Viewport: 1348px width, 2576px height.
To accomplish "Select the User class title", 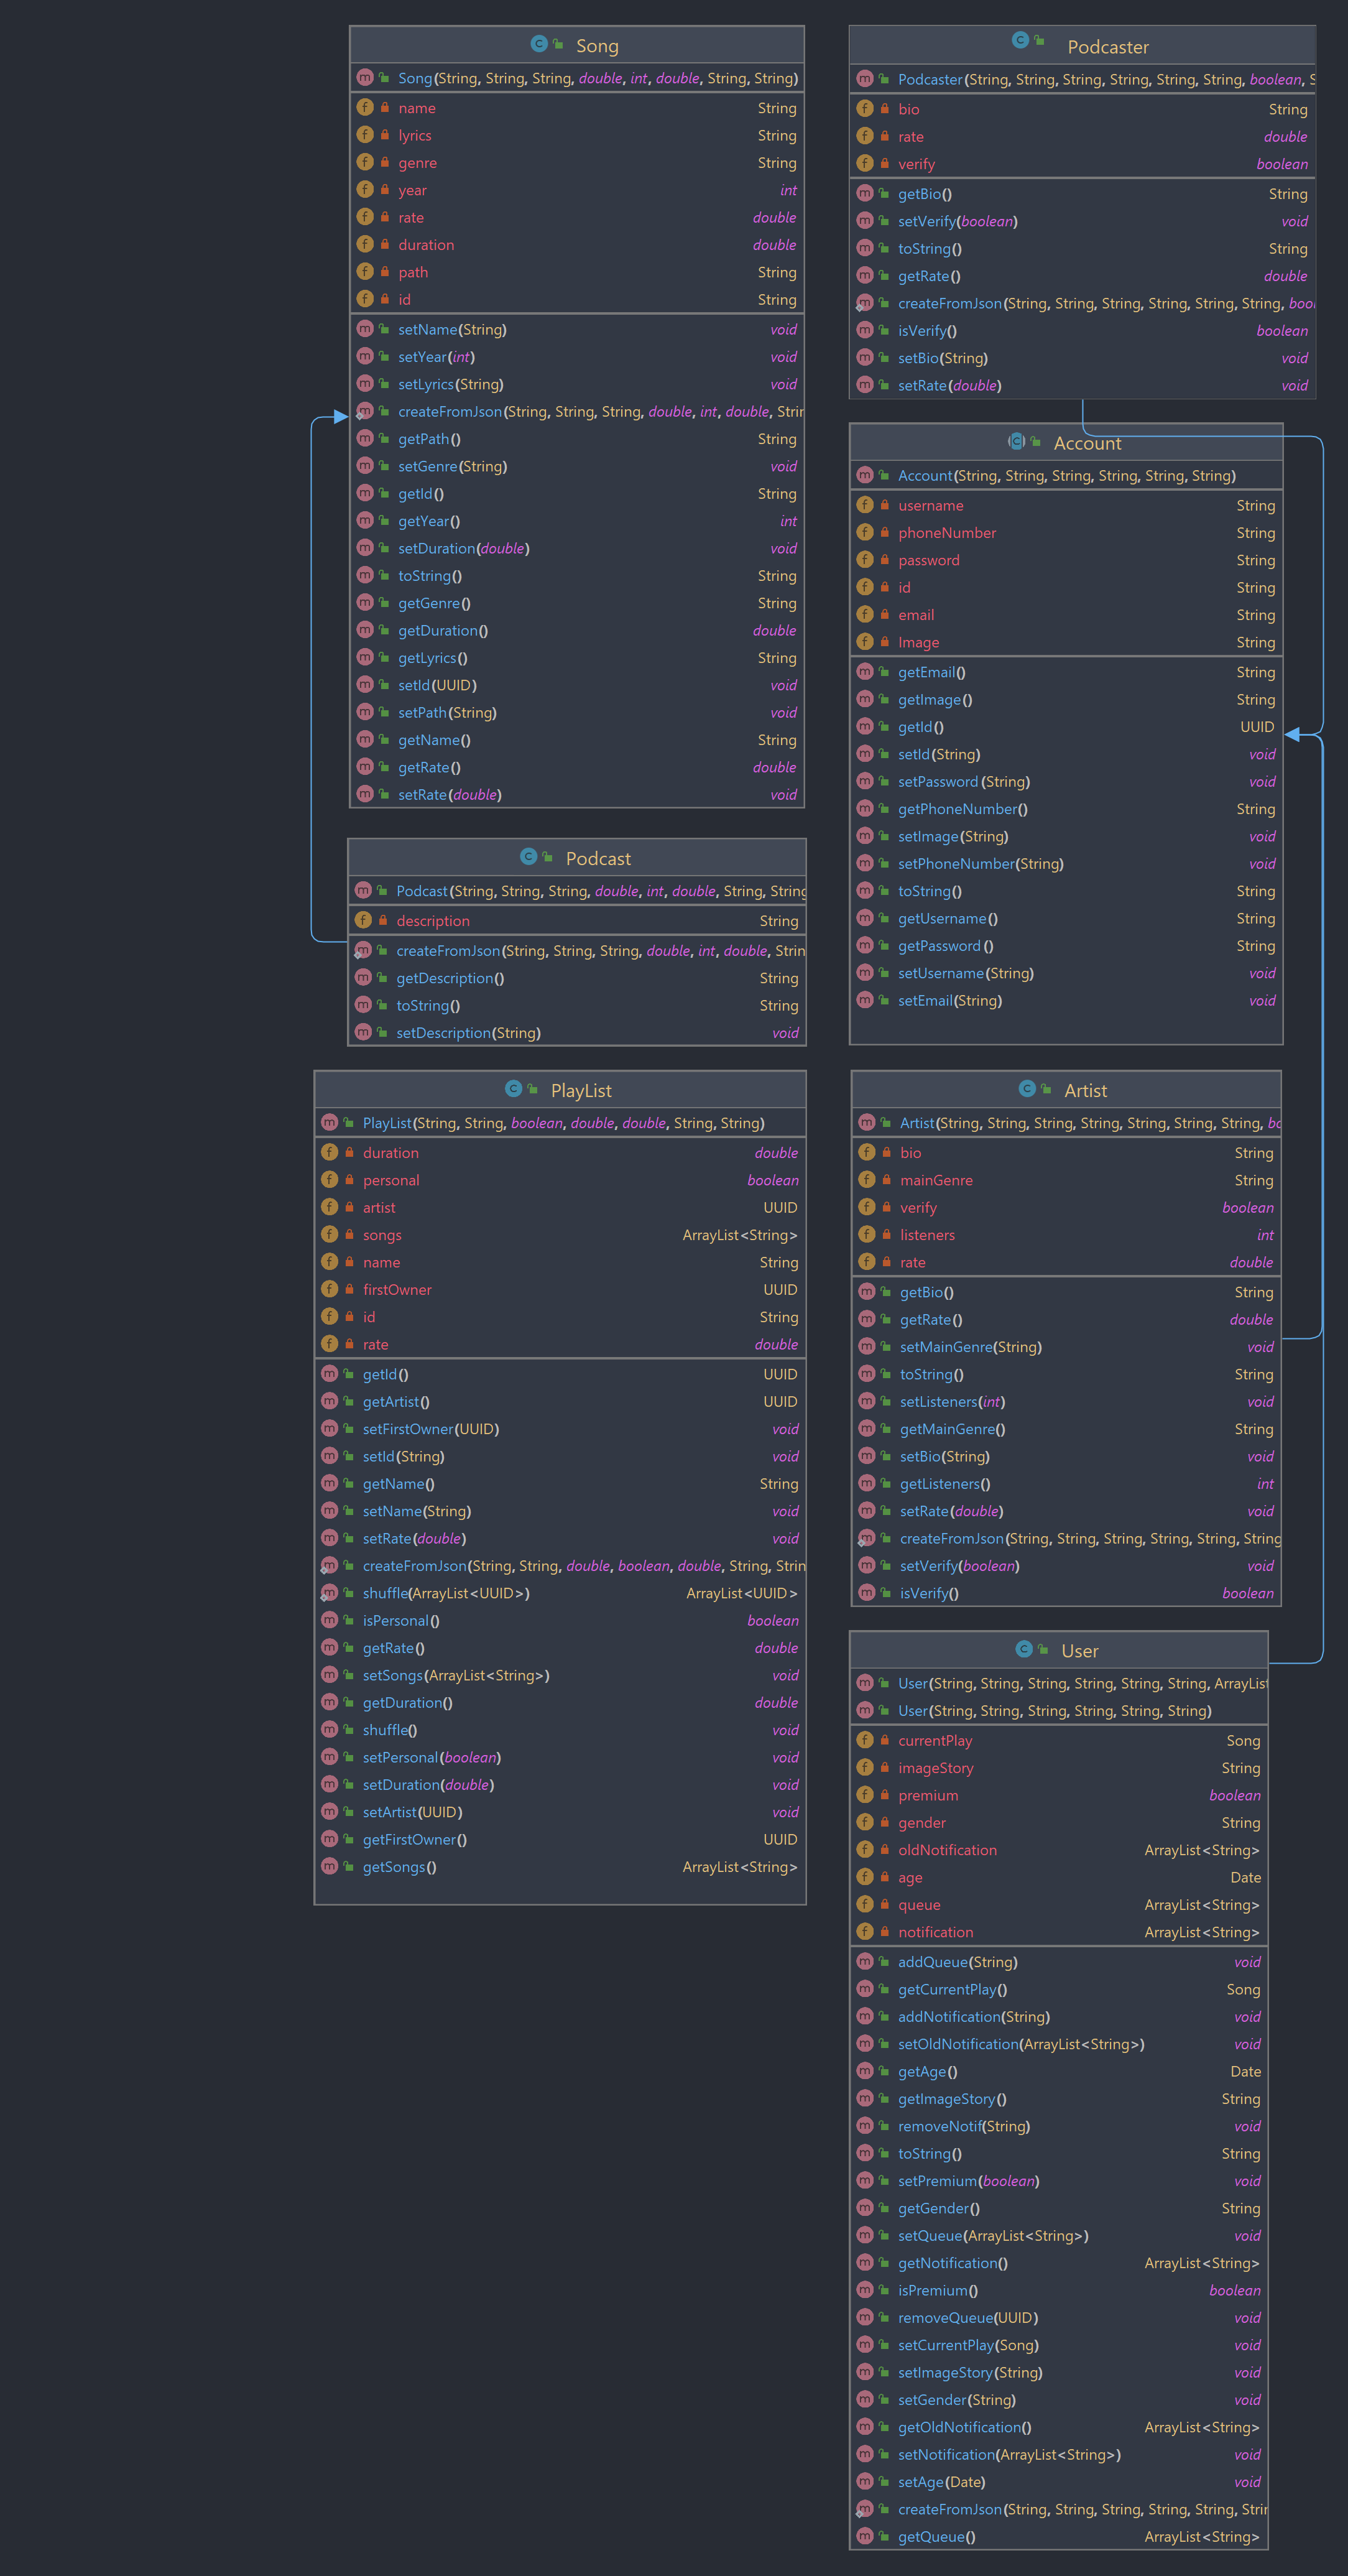I will (1079, 1650).
